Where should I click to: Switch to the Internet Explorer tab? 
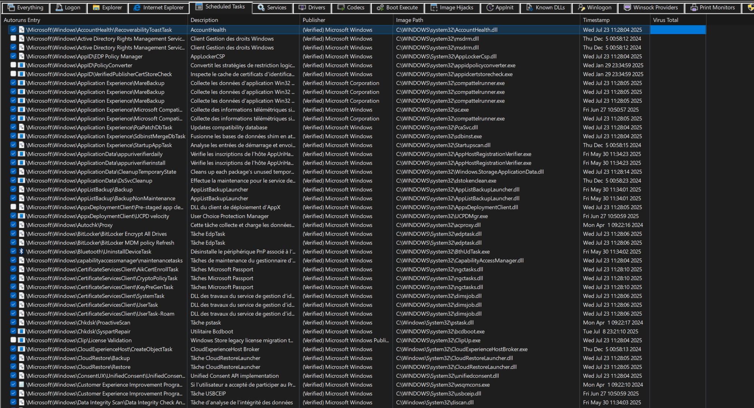tap(158, 7)
